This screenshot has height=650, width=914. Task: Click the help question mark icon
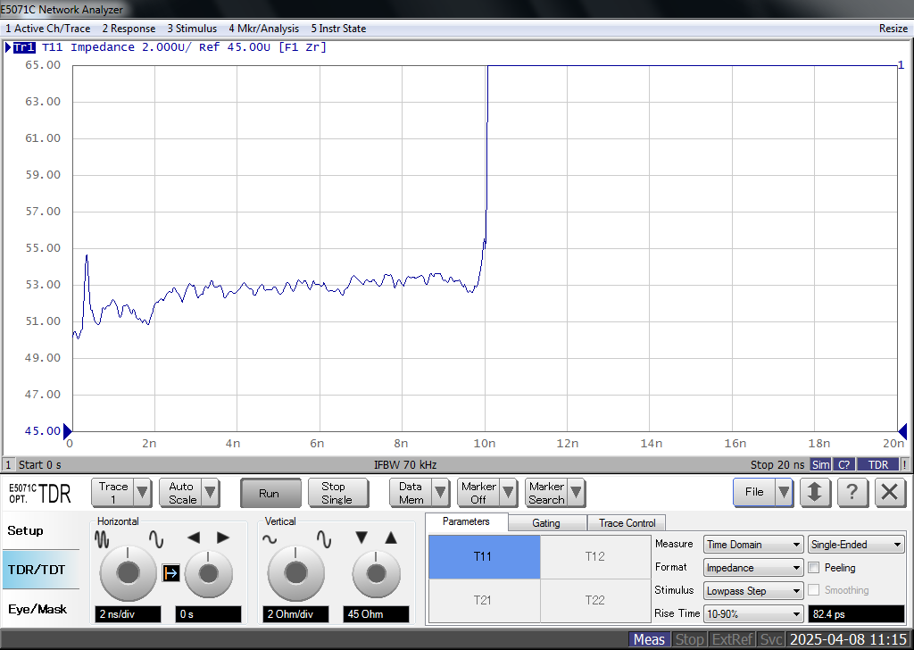852,492
